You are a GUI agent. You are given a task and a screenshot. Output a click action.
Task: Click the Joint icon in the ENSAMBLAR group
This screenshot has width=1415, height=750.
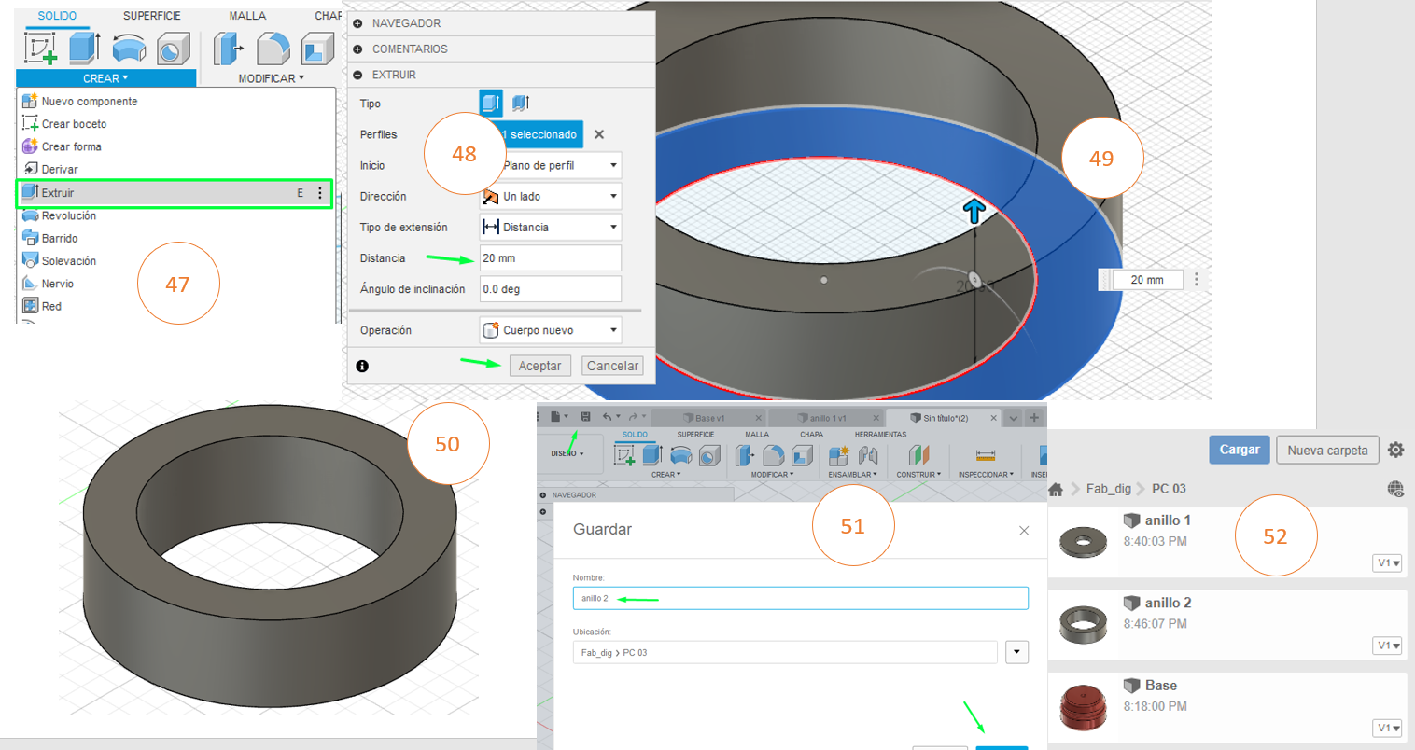click(x=868, y=454)
